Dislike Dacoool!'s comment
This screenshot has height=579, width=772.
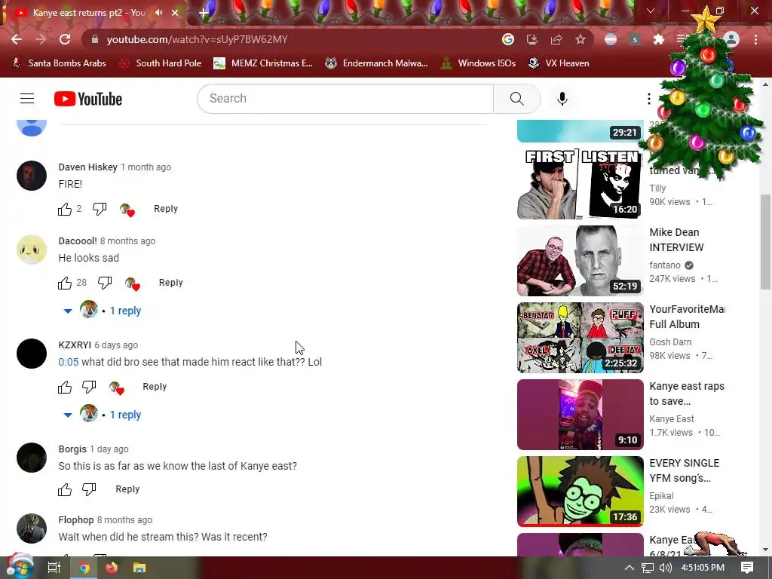pyautogui.click(x=104, y=283)
